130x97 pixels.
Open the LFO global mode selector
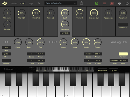point(6,54)
